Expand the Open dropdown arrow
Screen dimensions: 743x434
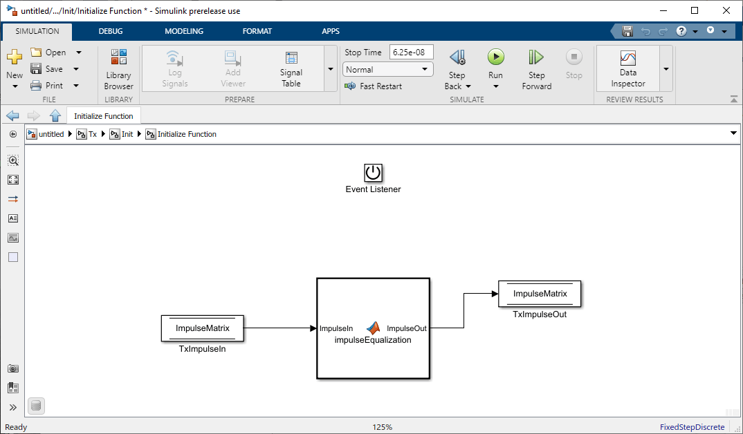click(x=79, y=53)
